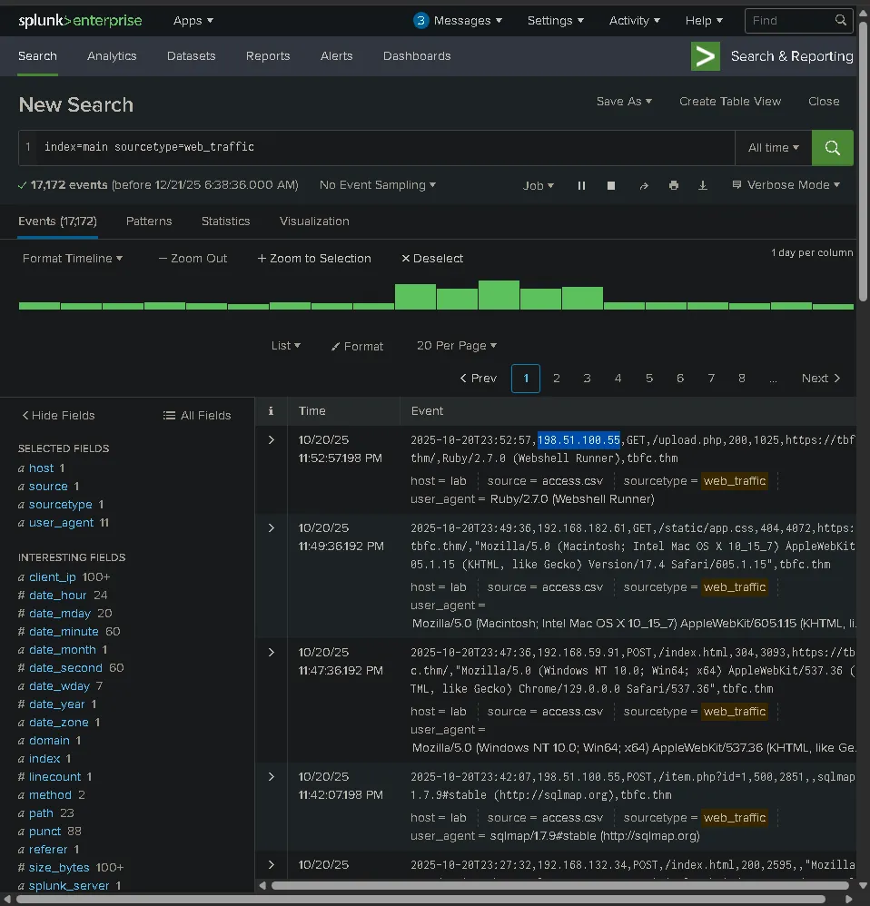The height and width of the screenshot is (906, 870).
Task: Hide the fields sidebar
Action: tap(58, 416)
